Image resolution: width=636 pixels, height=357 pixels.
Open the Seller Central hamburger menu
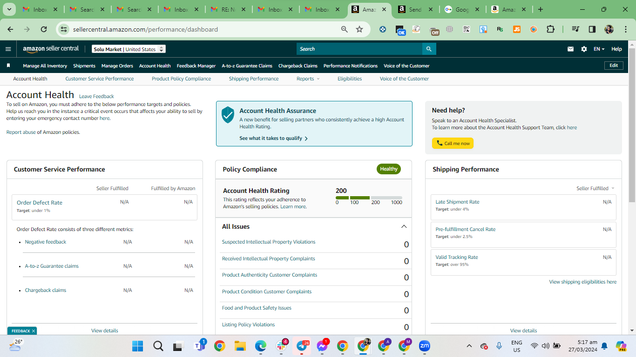8,49
